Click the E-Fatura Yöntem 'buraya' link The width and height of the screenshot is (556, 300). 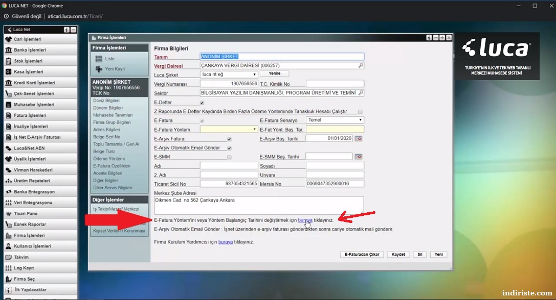[305, 220]
